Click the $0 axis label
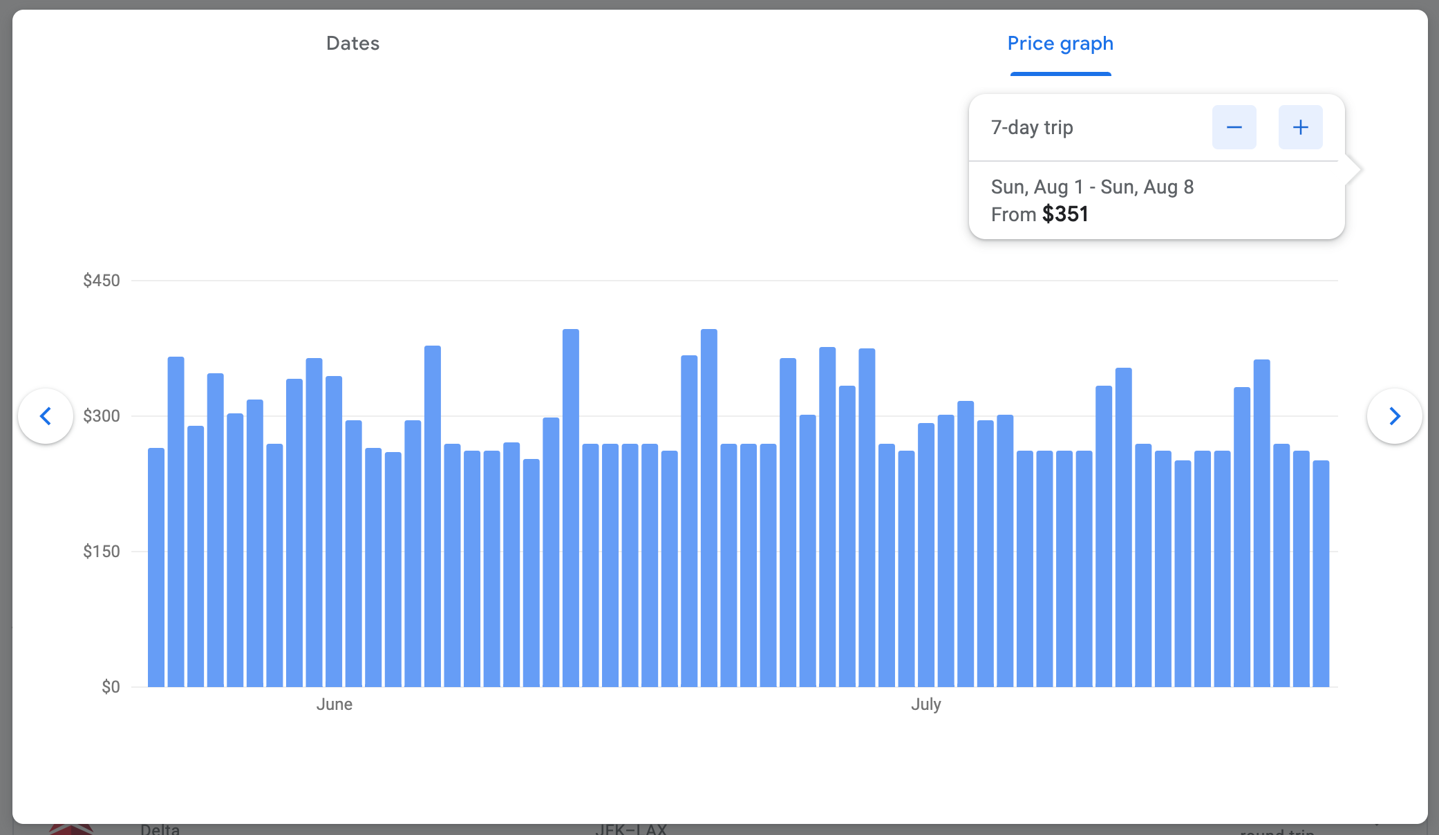This screenshot has width=1439, height=835. pyautogui.click(x=111, y=687)
